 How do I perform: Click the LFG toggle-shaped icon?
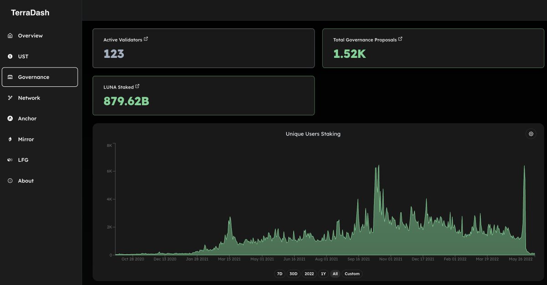(x=10, y=160)
